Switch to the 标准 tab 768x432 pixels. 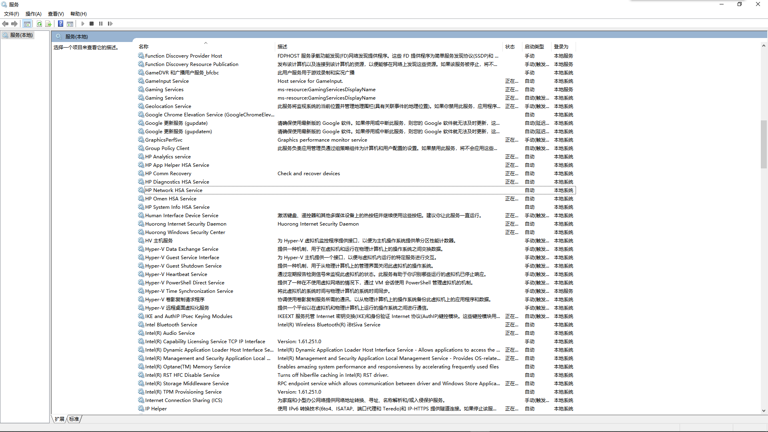pyautogui.click(x=74, y=419)
